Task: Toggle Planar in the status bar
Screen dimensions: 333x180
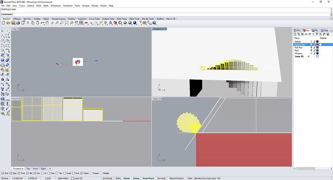Action: point(126,178)
